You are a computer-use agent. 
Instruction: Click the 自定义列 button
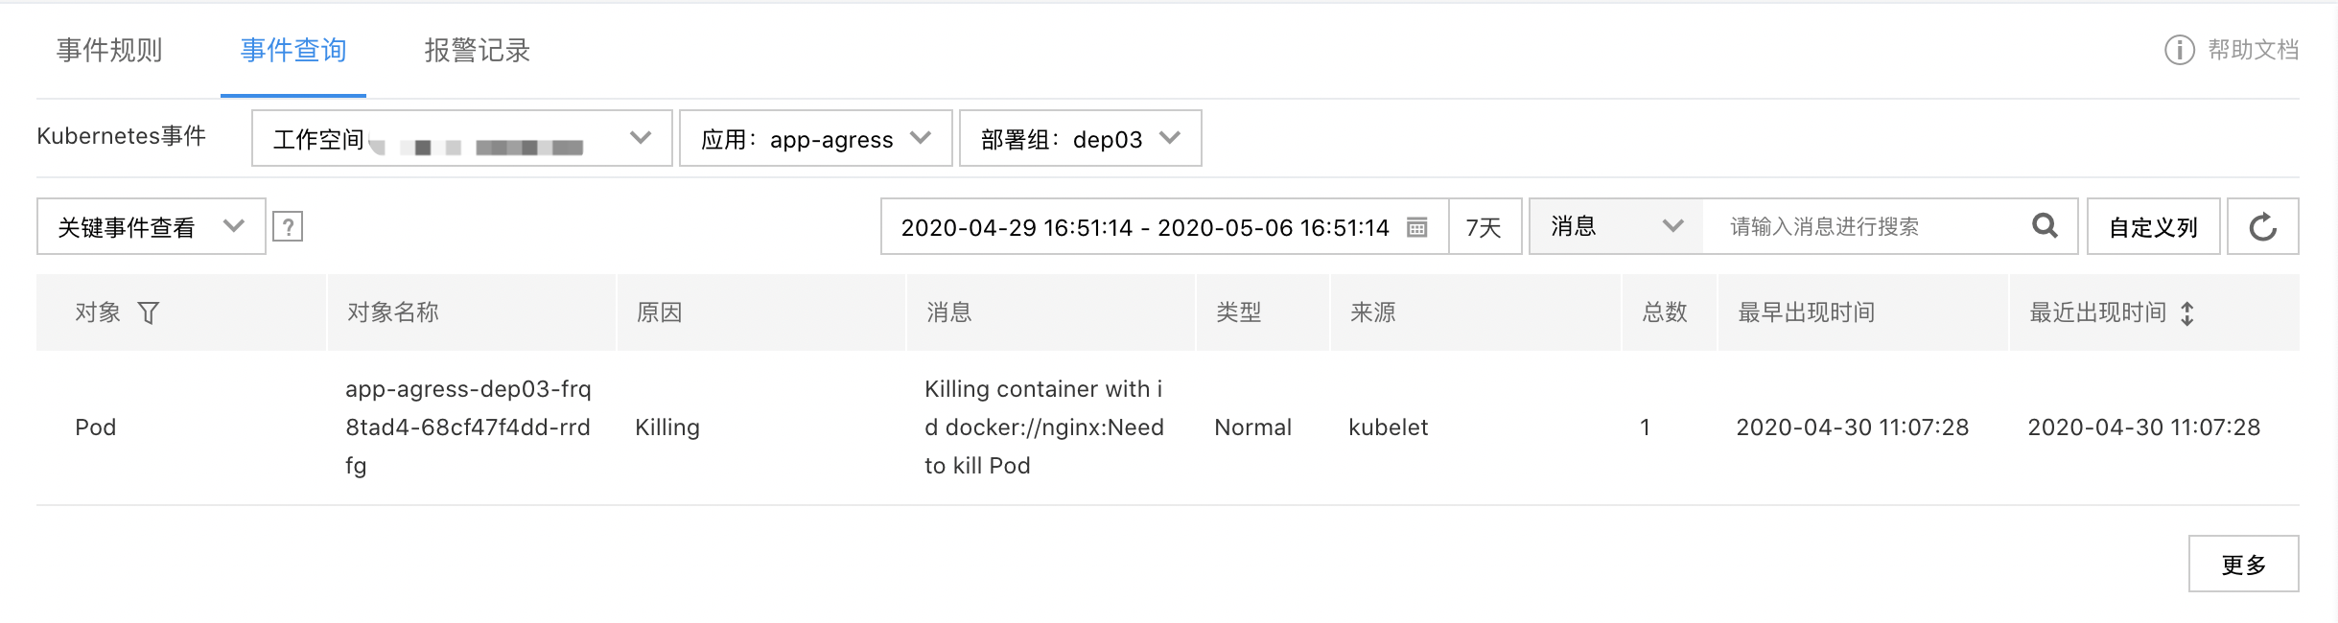tap(2153, 226)
